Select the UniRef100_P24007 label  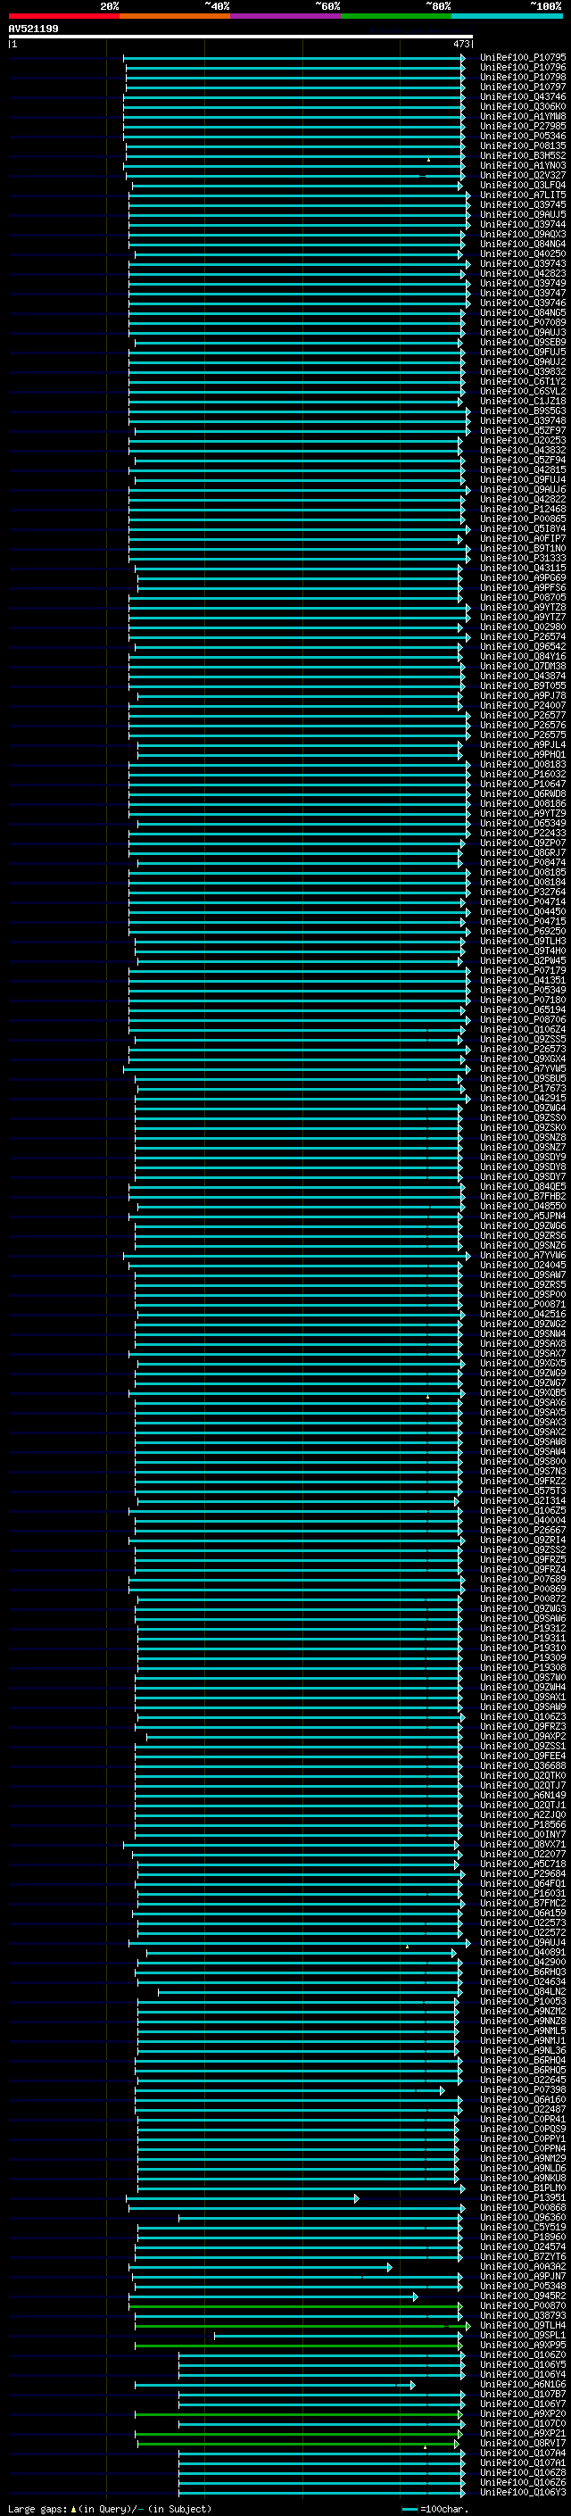pos(522,705)
